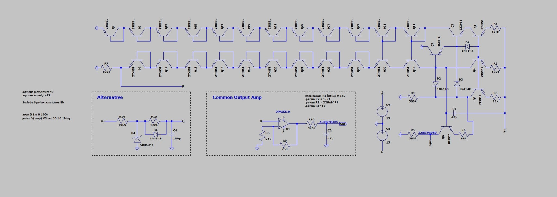Select resistor R5 symbol near bgup label
The width and height of the screenshot is (557, 197).
pos(413,134)
